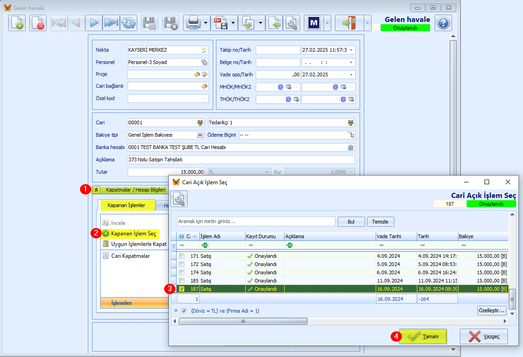Click the PDF save icon
The height and width of the screenshot is (357, 523).
tap(221, 23)
